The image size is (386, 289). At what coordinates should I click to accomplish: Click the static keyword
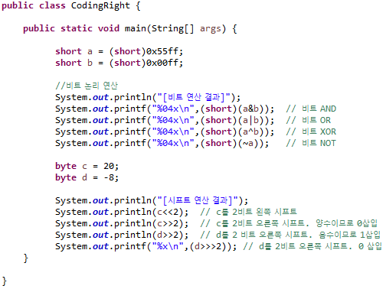pos(77,28)
